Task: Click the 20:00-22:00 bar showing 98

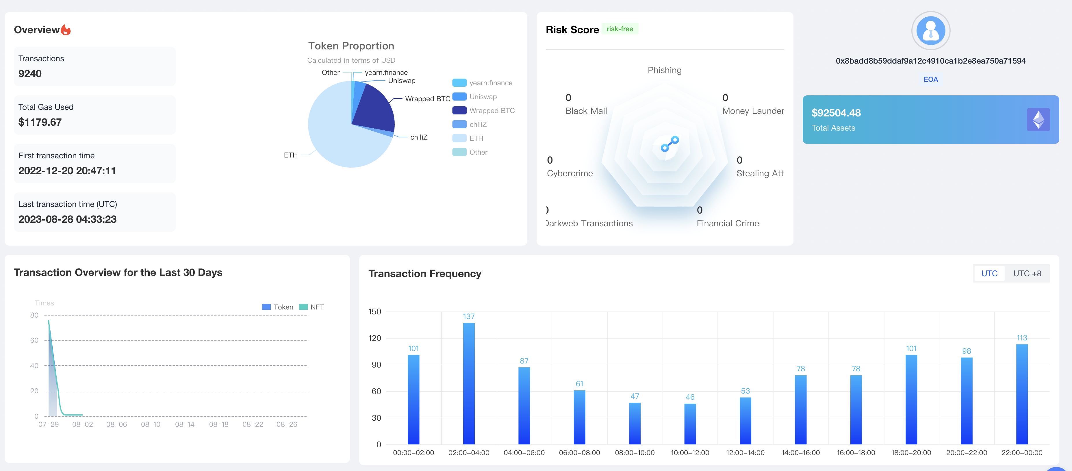Action: pyautogui.click(x=967, y=401)
